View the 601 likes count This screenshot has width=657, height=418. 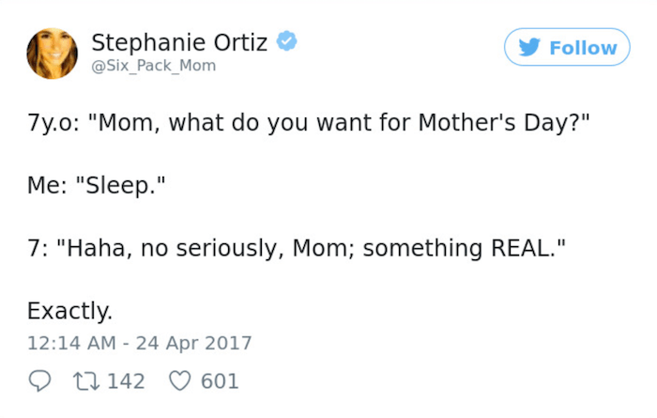[x=221, y=381]
